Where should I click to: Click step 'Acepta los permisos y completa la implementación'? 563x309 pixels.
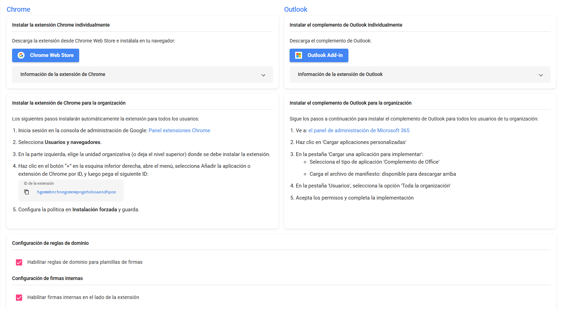[355, 198]
